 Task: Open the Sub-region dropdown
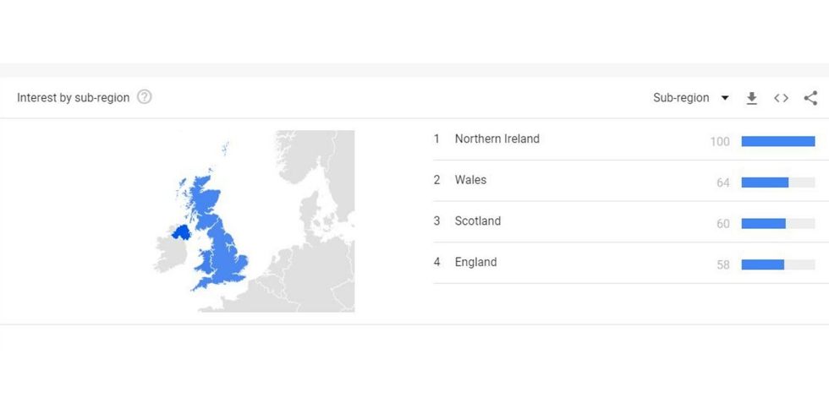tap(682, 98)
